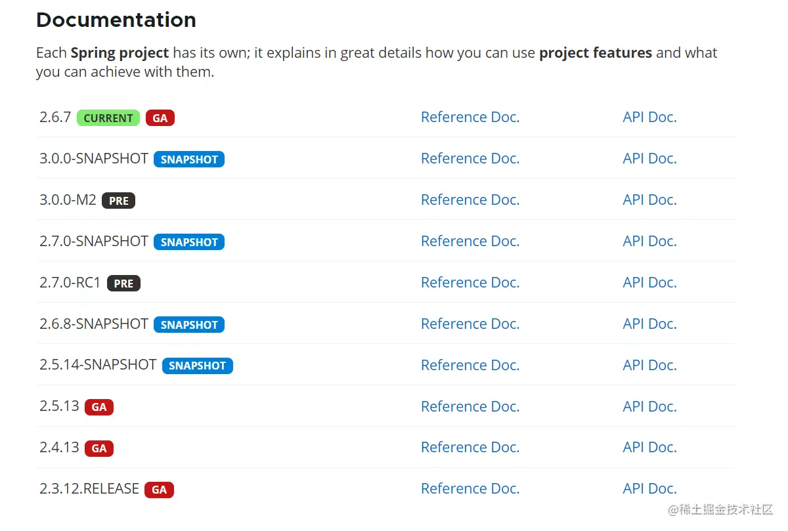The image size is (788, 531).
Task: Click the GA badge next to 2.4.13
Action: [99, 448]
